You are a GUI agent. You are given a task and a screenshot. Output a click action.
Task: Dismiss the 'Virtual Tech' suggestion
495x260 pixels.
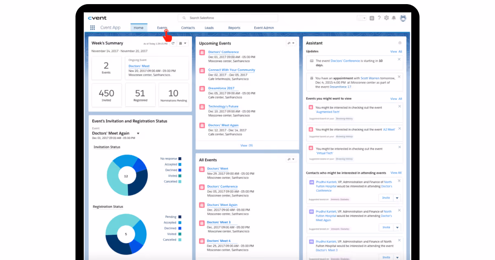(x=399, y=148)
